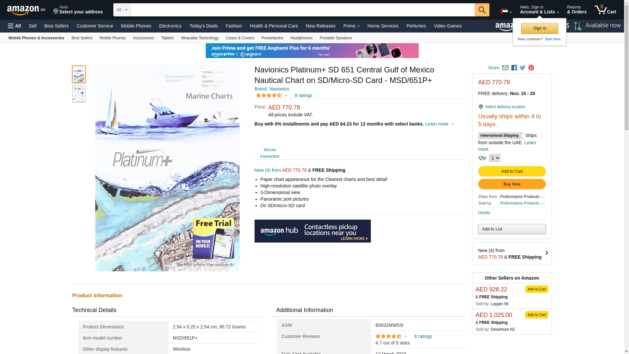Click the Brand: Navionics link

(272, 89)
